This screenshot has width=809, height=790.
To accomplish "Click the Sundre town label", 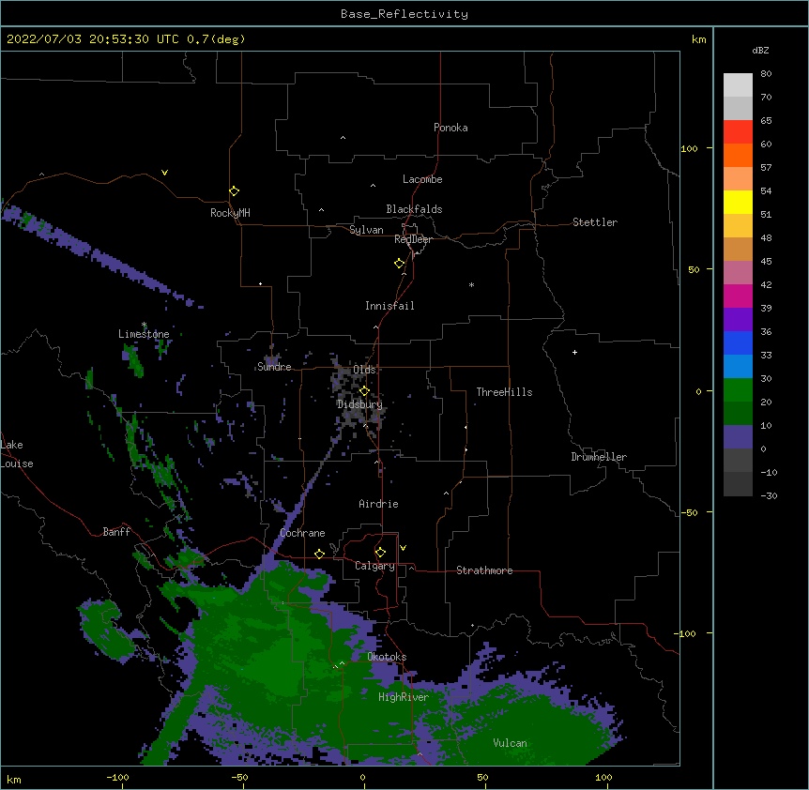I will [274, 367].
